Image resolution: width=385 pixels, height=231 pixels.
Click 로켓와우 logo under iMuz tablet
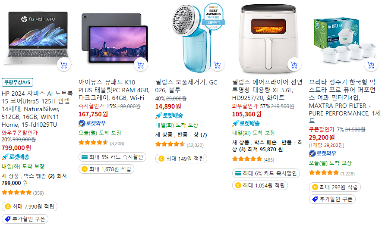tap(92, 123)
